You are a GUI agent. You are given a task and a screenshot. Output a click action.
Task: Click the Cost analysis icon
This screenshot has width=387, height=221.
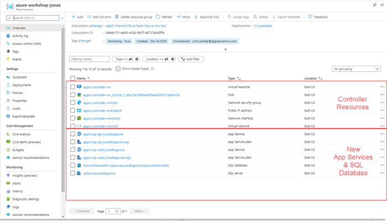click(8, 134)
